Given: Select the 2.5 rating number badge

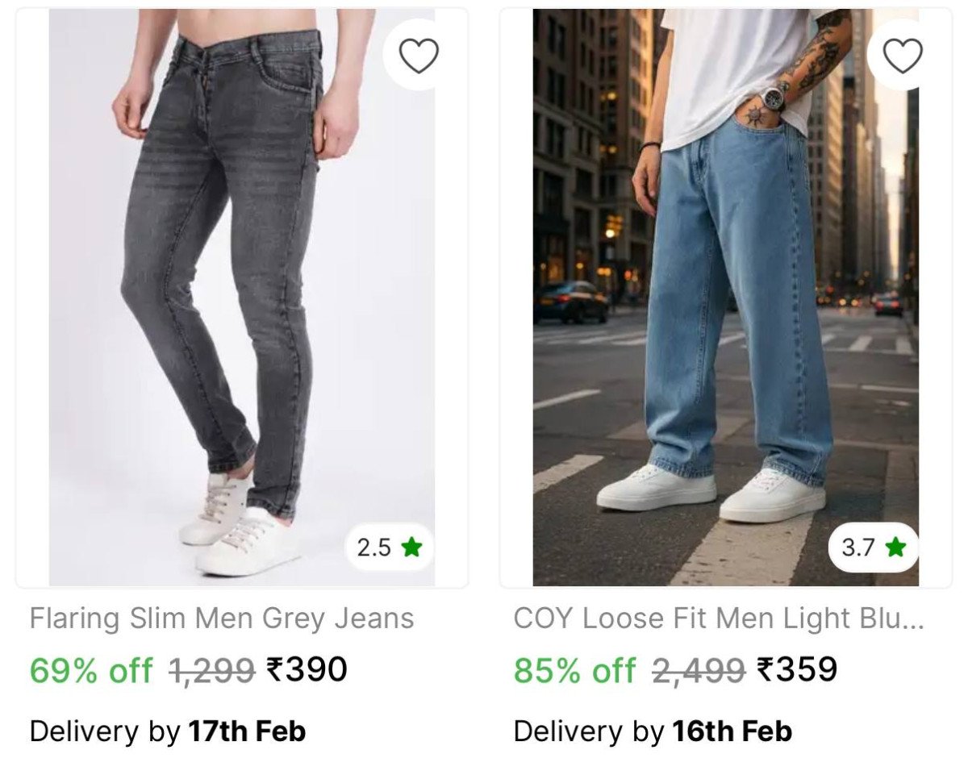Looking at the screenshot, I should point(390,548).
